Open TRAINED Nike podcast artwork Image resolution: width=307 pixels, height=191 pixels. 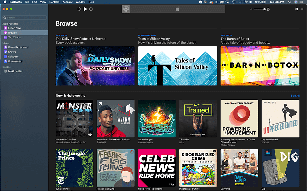[198, 119]
